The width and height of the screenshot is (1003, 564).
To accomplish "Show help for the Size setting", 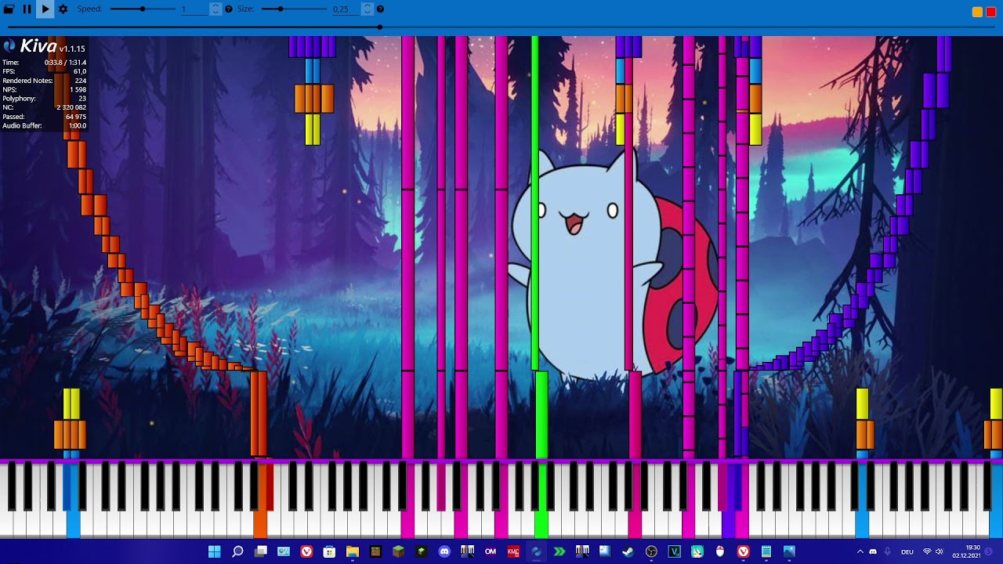I will 380,9.
